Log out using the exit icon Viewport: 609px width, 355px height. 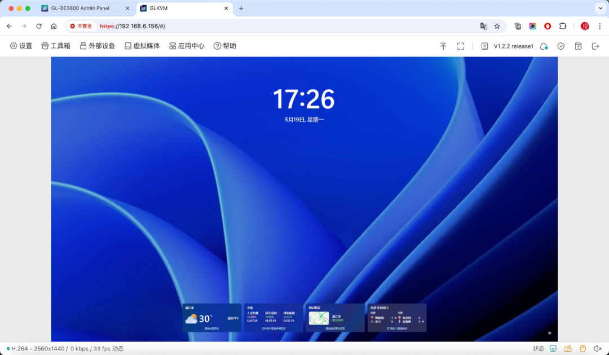[x=596, y=46]
